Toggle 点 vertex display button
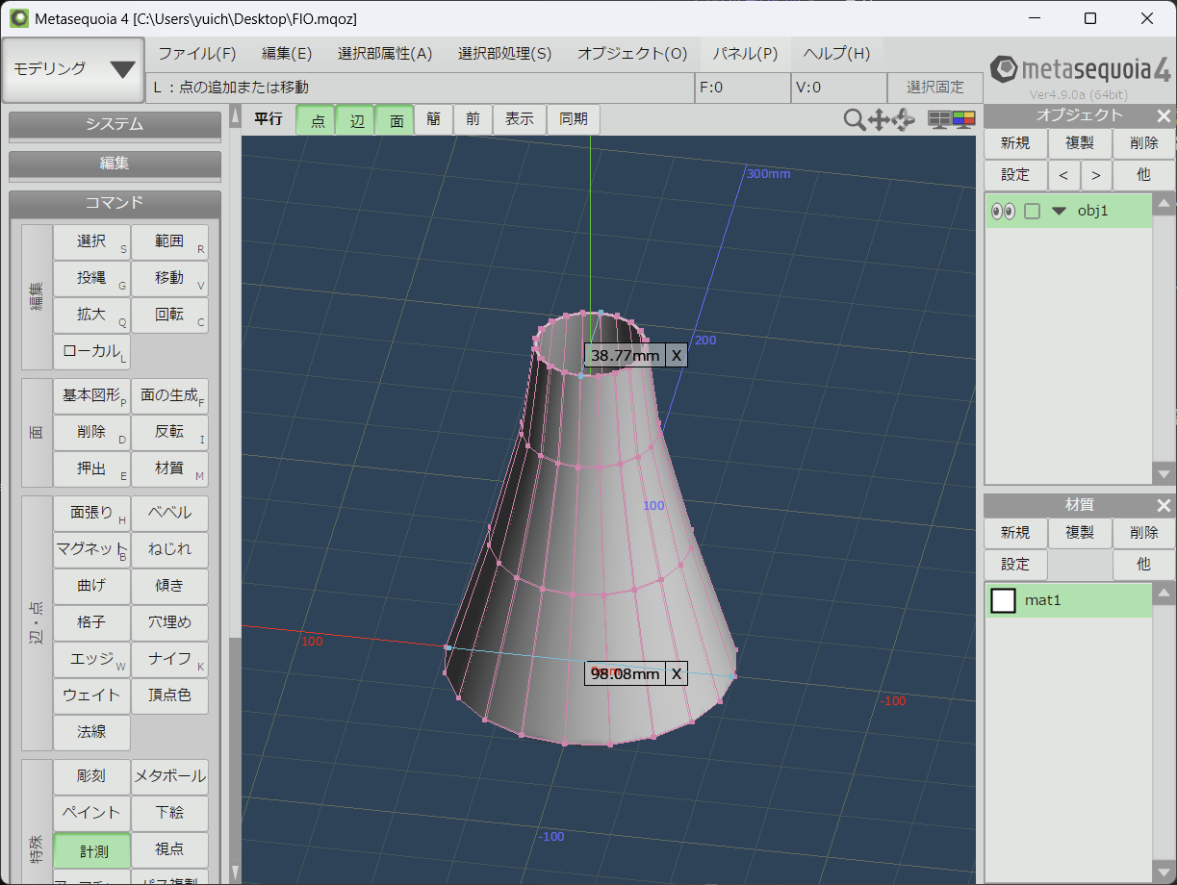 [x=317, y=120]
